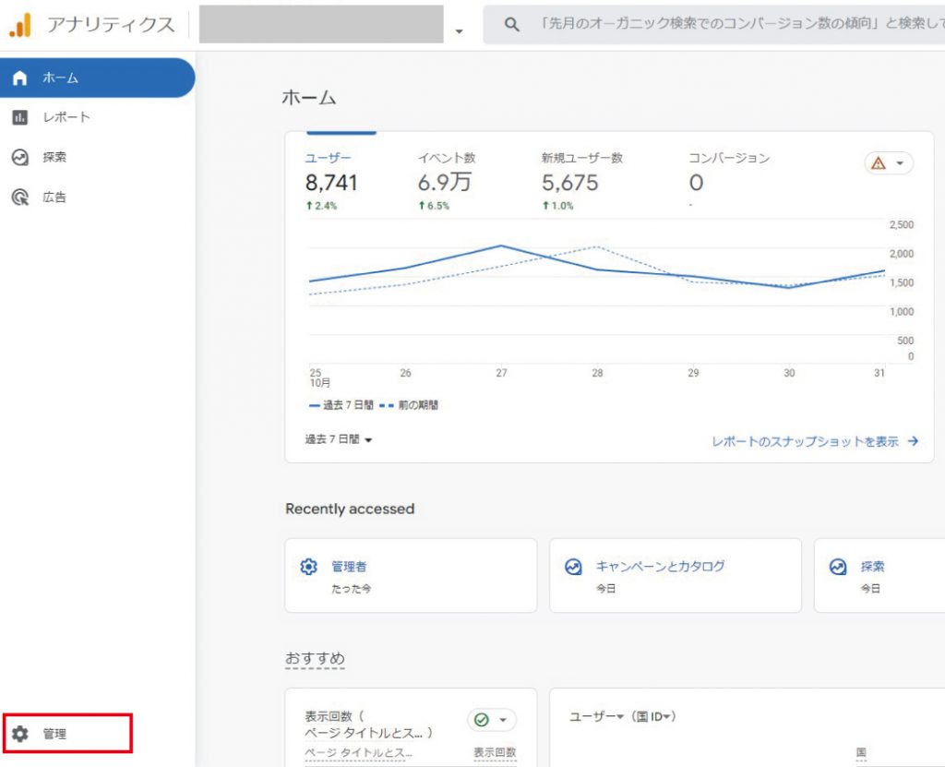Click the Recently accessed heading
The height and width of the screenshot is (767, 945).
(x=350, y=509)
